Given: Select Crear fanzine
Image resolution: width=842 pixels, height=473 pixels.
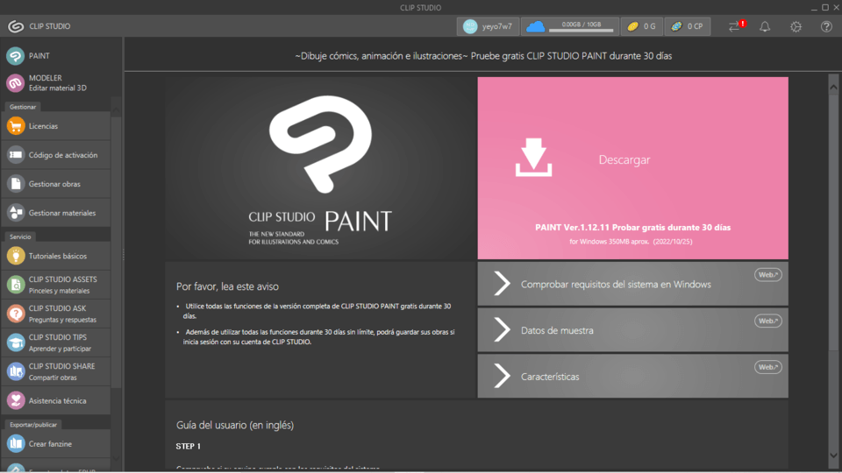Looking at the screenshot, I should 56,443.
